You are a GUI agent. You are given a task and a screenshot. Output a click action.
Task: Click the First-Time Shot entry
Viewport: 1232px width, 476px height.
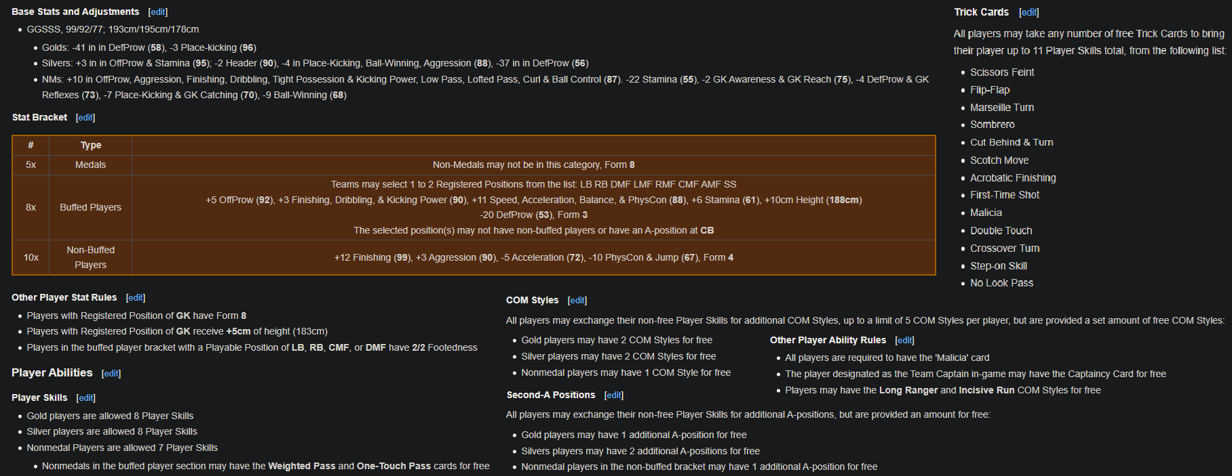tap(1005, 195)
